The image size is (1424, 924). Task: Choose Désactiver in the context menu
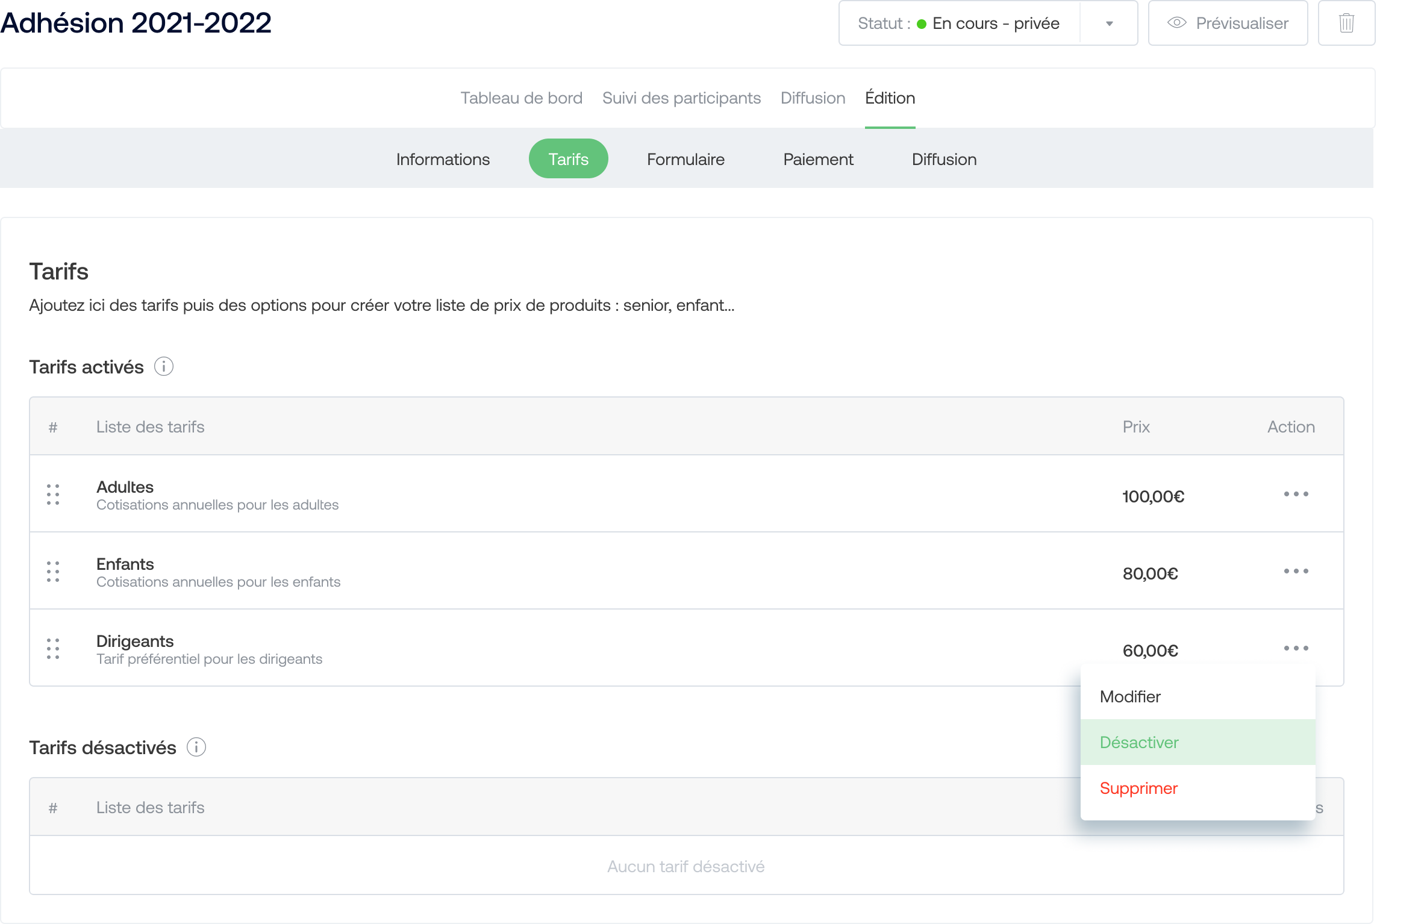point(1198,742)
